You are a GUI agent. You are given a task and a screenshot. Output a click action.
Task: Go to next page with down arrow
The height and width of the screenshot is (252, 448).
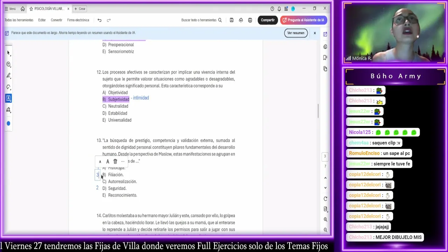tap(325, 188)
